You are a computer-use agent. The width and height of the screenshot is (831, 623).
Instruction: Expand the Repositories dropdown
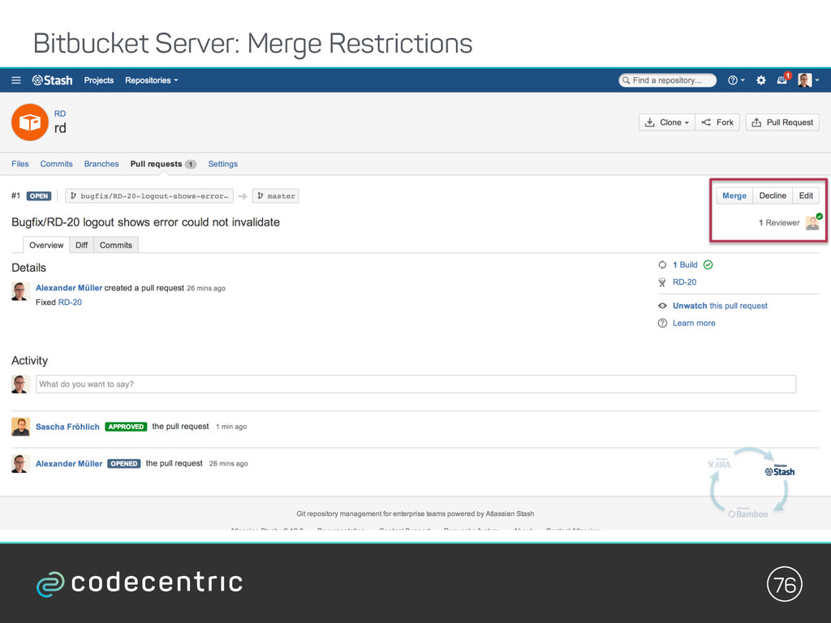[151, 80]
